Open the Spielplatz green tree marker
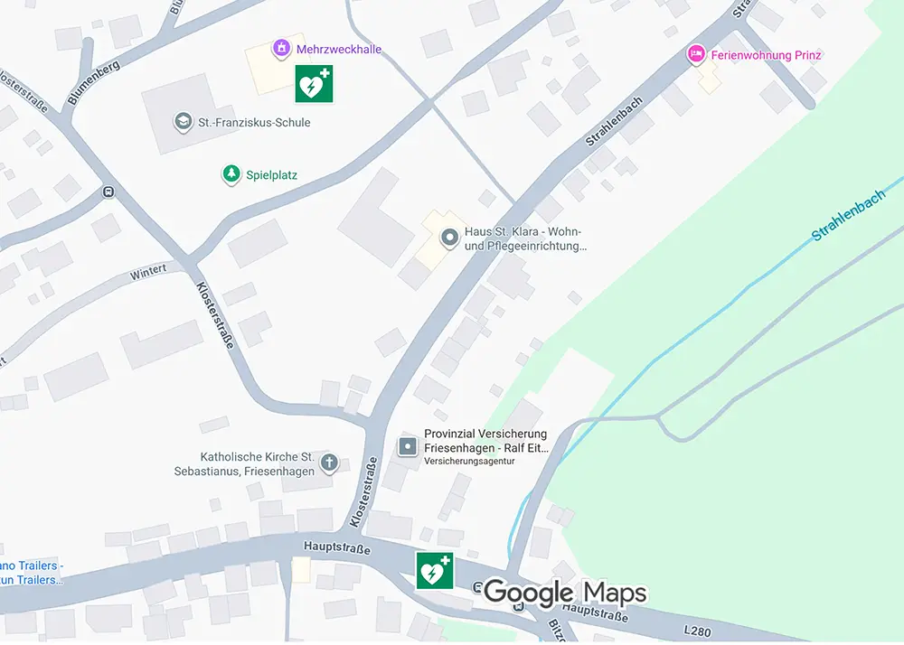Viewport: 904px width, 645px height. pos(231,174)
